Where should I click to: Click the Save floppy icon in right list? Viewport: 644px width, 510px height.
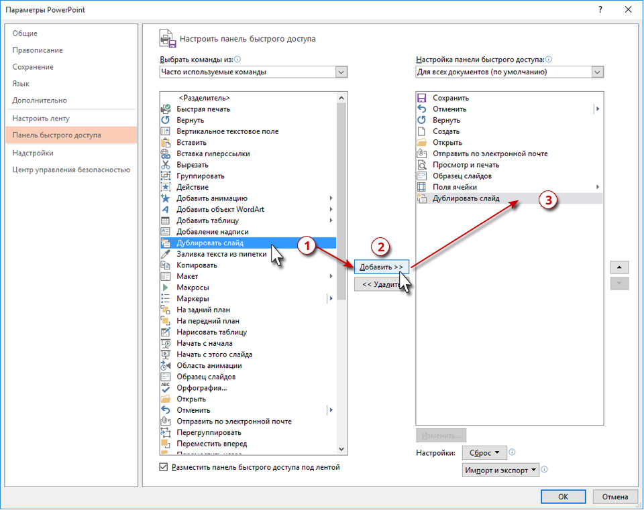coord(422,98)
